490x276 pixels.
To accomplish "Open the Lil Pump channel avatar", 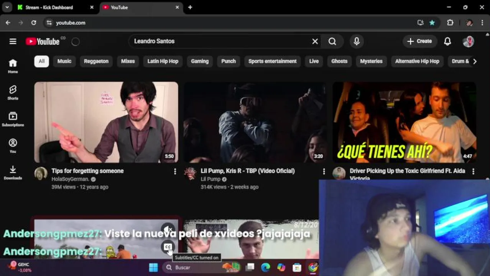I will coord(190,174).
